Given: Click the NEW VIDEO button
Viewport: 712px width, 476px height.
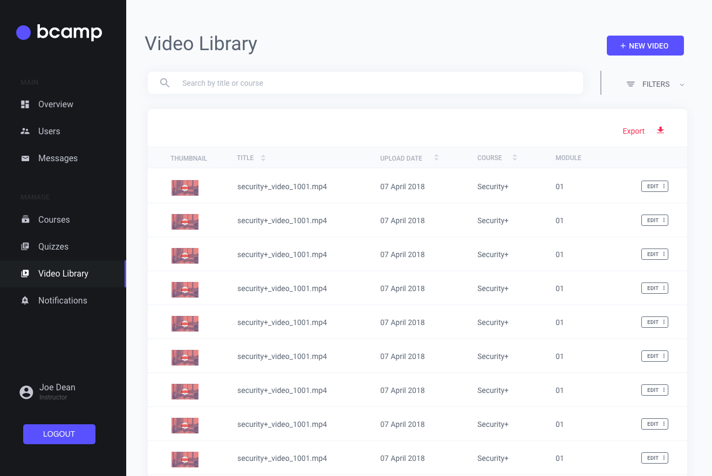Looking at the screenshot, I should (x=645, y=45).
